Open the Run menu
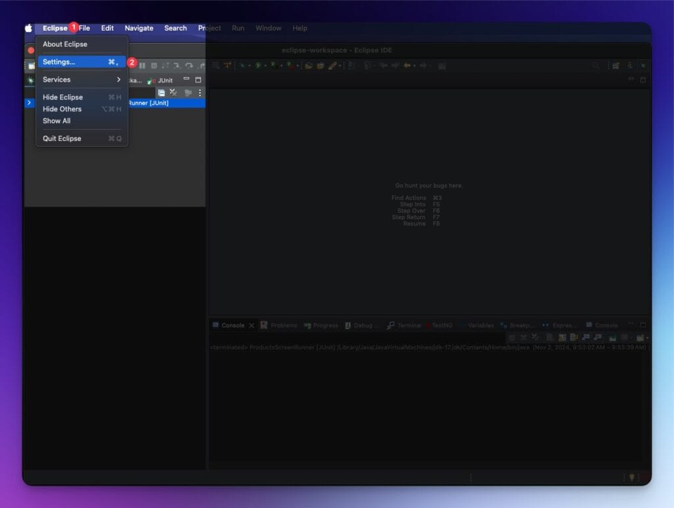Image resolution: width=674 pixels, height=508 pixels. click(238, 28)
